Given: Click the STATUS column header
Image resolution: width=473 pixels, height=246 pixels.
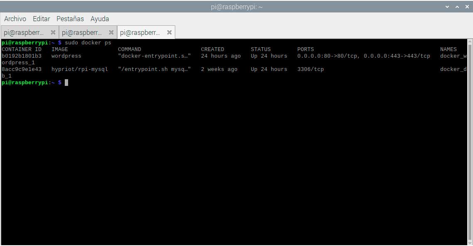Looking at the screenshot, I should pos(261,49).
